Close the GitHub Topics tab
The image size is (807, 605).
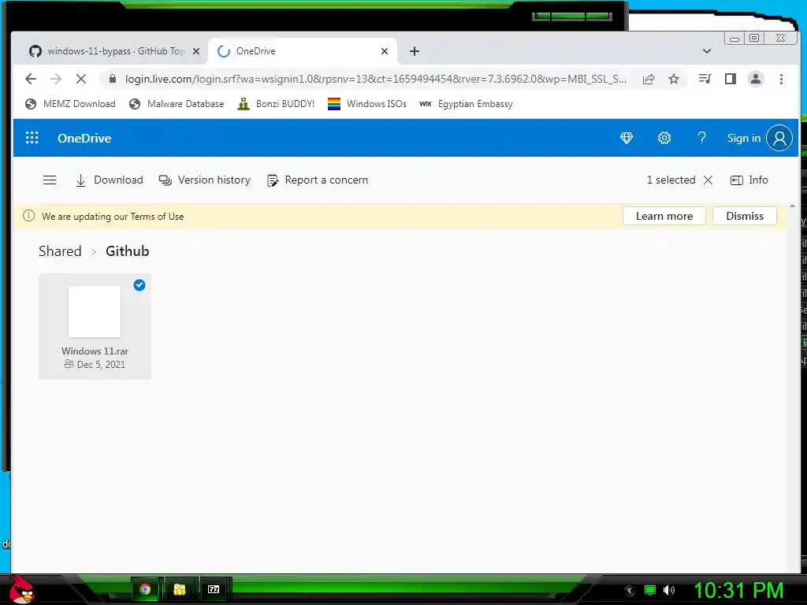[x=196, y=51]
